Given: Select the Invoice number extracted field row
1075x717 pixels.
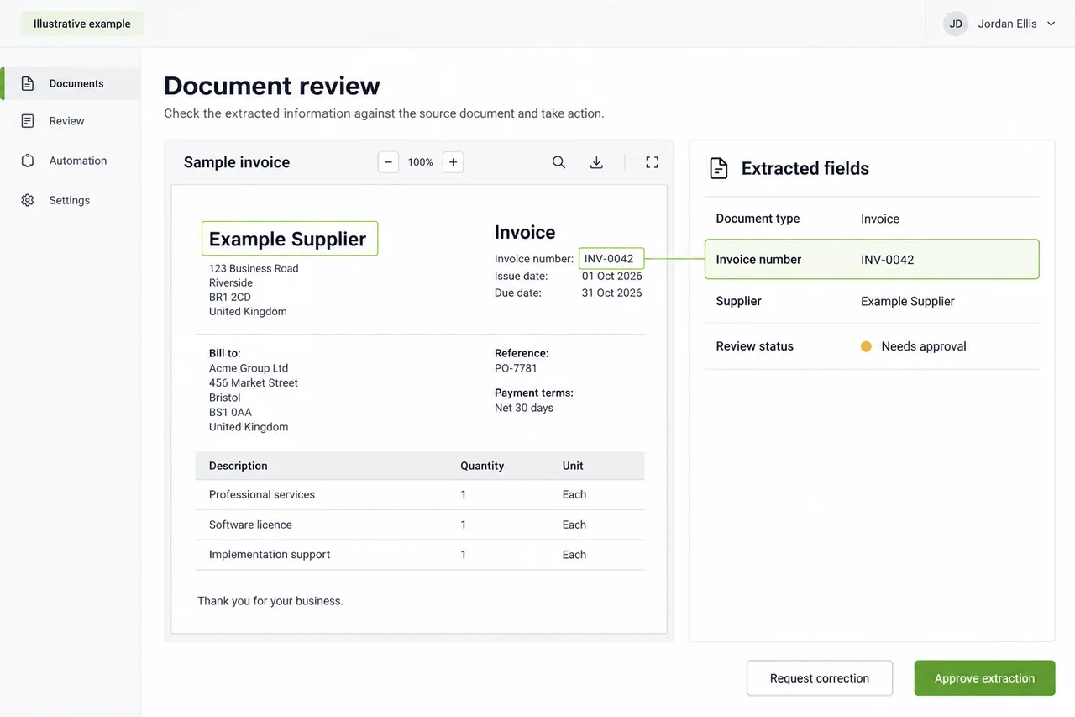Looking at the screenshot, I should (x=872, y=260).
